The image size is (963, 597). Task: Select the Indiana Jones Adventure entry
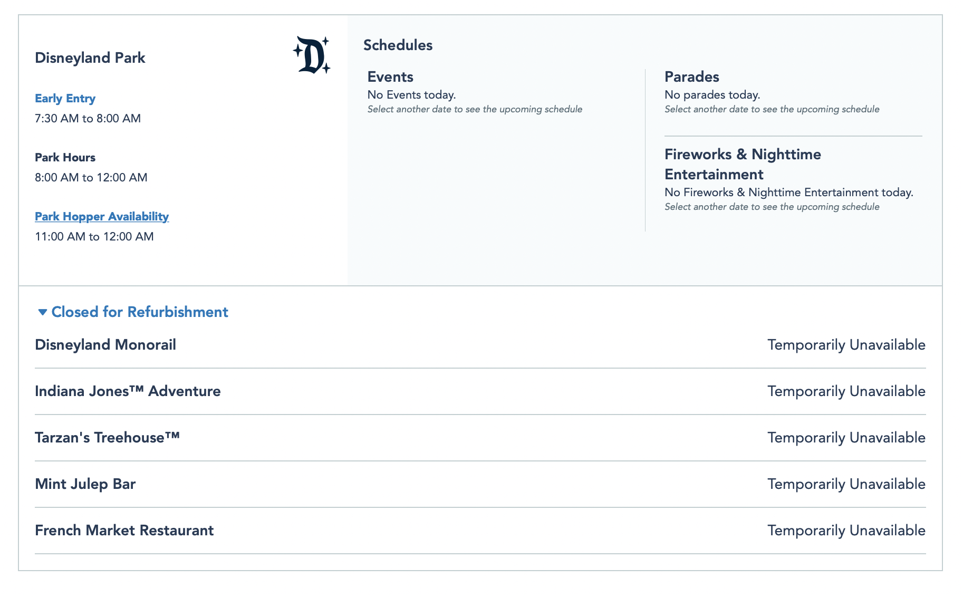128,391
